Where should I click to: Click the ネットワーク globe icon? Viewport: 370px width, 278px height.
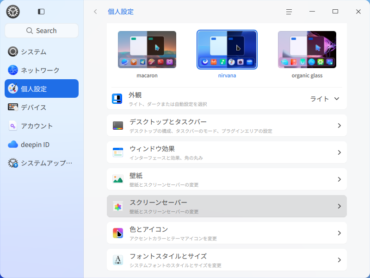tap(13, 70)
